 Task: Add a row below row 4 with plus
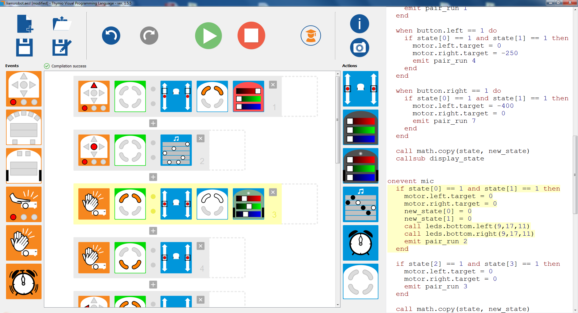[x=153, y=284]
